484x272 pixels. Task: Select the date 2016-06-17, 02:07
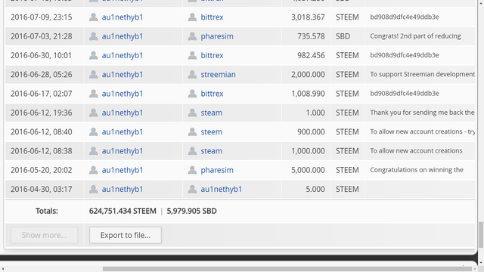pyautogui.click(x=42, y=94)
